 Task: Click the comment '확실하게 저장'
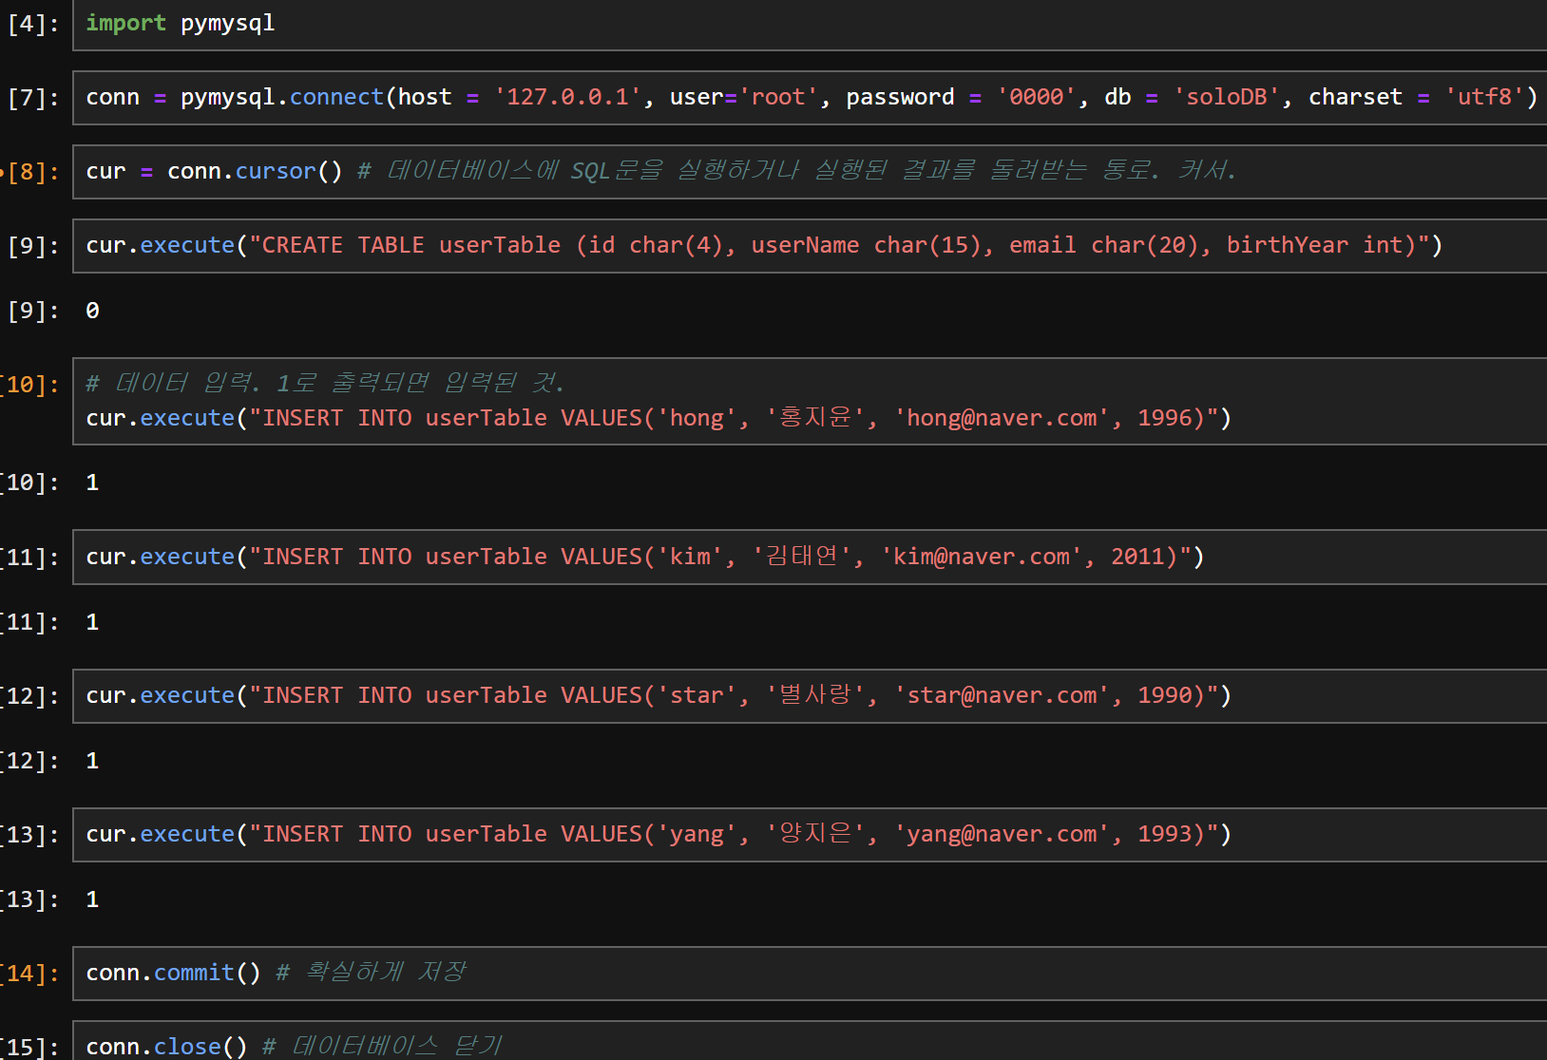(x=372, y=972)
